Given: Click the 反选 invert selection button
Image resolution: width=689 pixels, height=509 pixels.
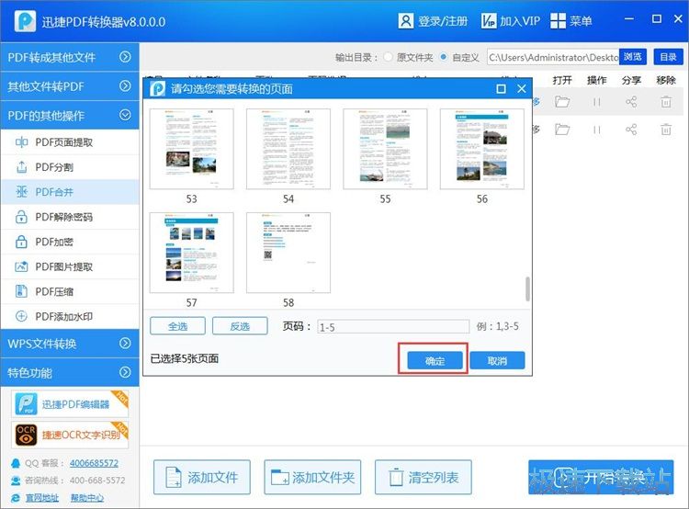Looking at the screenshot, I should coord(240,326).
